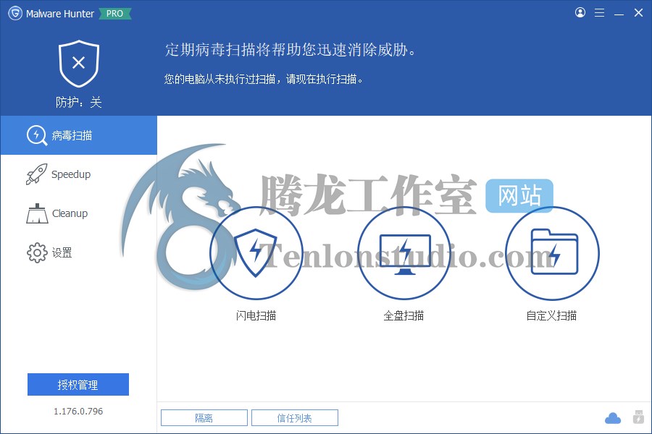Start the 全盘扫描 full scan icon
The width and height of the screenshot is (652, 434).
[x=404, y=253]
